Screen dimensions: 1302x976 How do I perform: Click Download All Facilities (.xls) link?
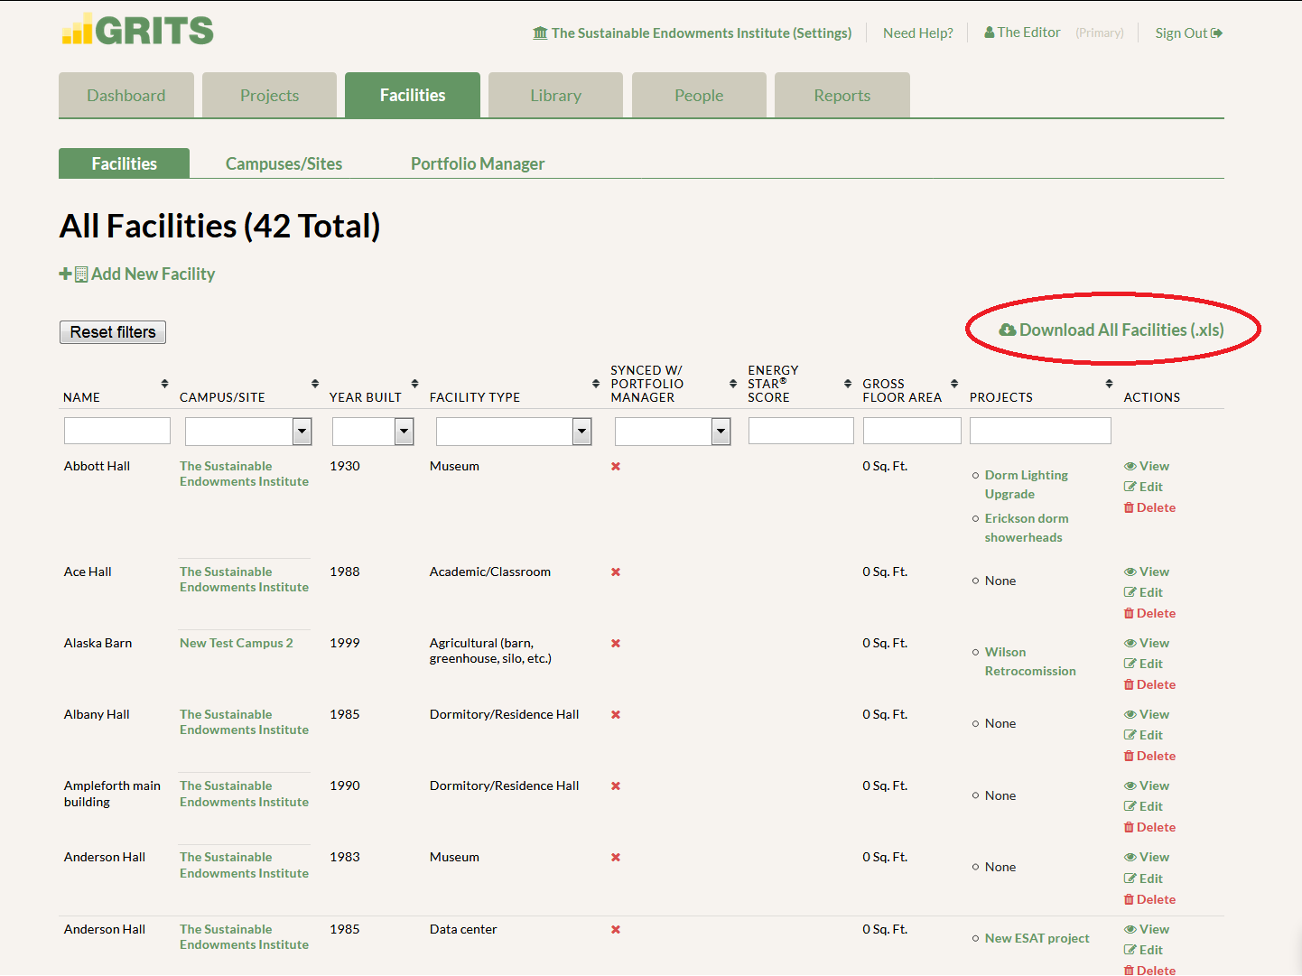coord(1111,330)
